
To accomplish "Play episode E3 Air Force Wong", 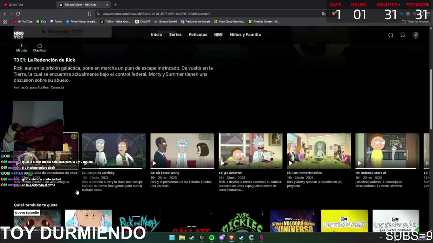I will coord(154,163).
